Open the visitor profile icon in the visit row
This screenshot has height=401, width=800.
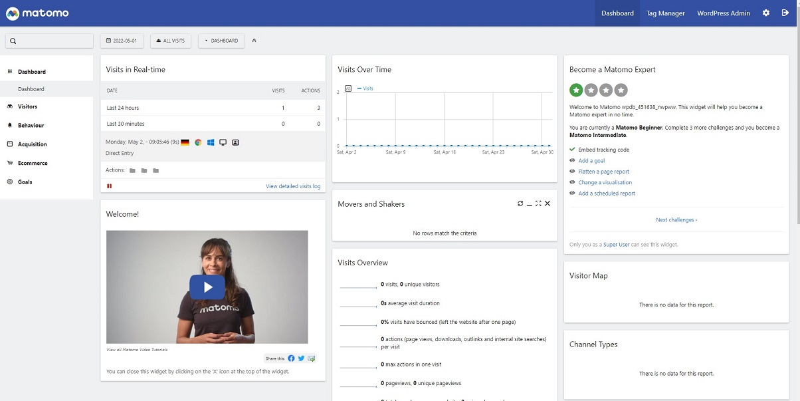pos(235,142)
